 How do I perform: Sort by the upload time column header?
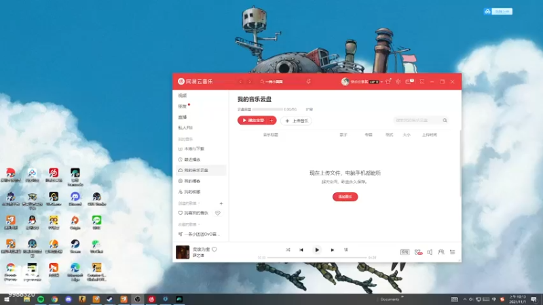tap(430, 135)
